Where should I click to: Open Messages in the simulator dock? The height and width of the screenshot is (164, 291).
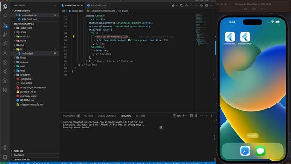click(261, 151)
